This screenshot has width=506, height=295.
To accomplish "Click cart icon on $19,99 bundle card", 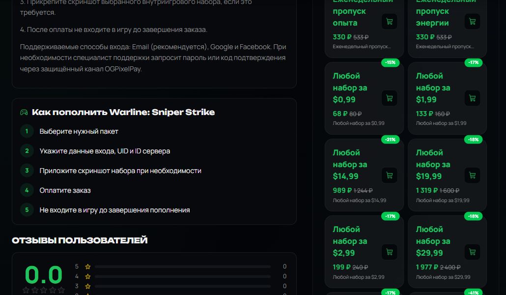I will coord(473,176).
